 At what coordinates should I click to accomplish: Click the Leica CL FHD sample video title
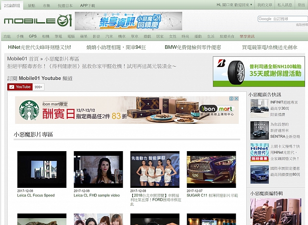pos(97,195)
